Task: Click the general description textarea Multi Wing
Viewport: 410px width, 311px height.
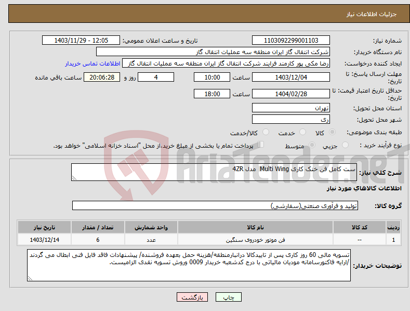Action: pyautogui.click(x=214, y=172)
